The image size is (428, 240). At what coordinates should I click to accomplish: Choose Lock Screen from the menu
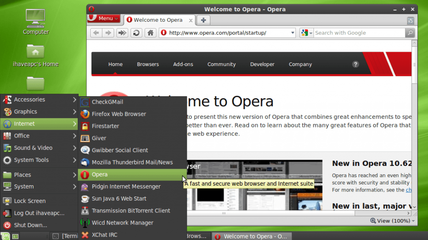39,201
